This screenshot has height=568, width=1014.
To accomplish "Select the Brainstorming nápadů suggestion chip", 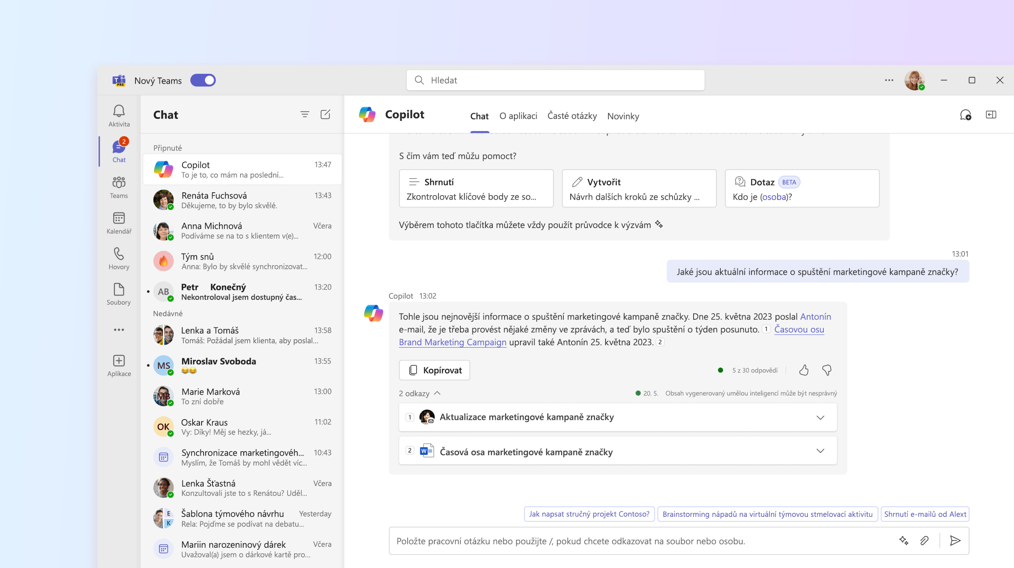I will coord(767,514).
